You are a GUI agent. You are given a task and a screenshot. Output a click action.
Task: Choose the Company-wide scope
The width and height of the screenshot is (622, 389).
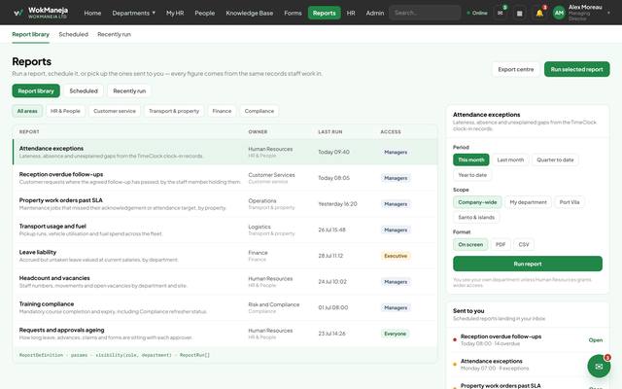click(477, 202)
